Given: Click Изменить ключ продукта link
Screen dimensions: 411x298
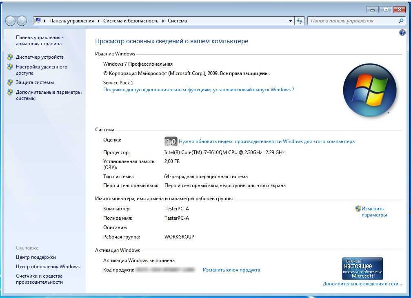Looking at the screenshot, I should coord(231,270).
